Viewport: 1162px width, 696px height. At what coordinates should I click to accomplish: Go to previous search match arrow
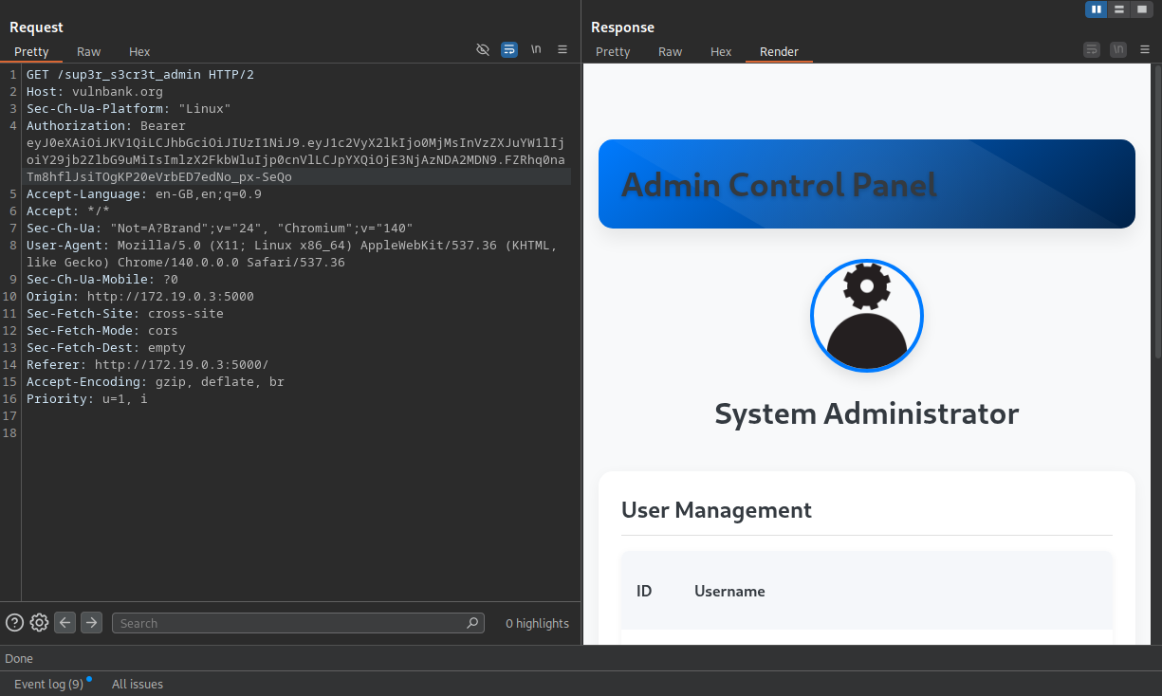(65, 623)
